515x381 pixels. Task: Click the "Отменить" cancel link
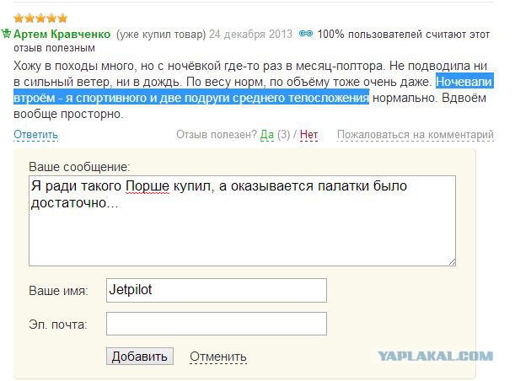[217, 357]
